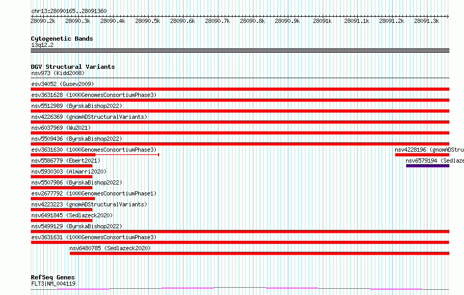Click nsv6480785 (Sedlazeck2020) label
Image resolution: width=464 pixels, height=295 pixels.
click(x=110, y=248)
